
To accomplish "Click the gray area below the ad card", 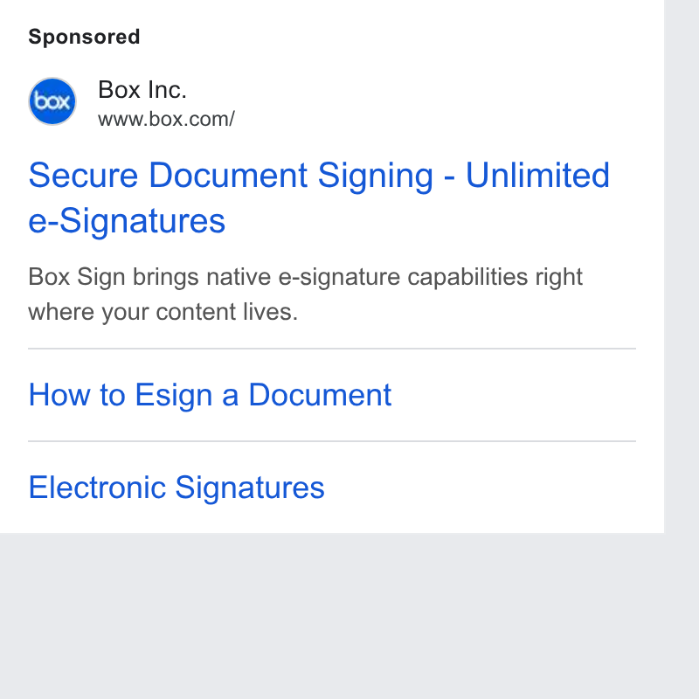I will (x=332, y=615).
